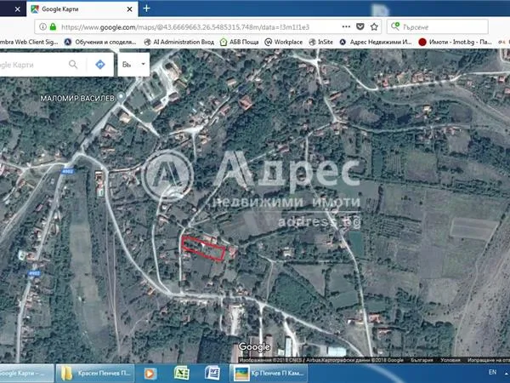
Task: Open the Workplace bookmark
Action: tap(283, 42)
